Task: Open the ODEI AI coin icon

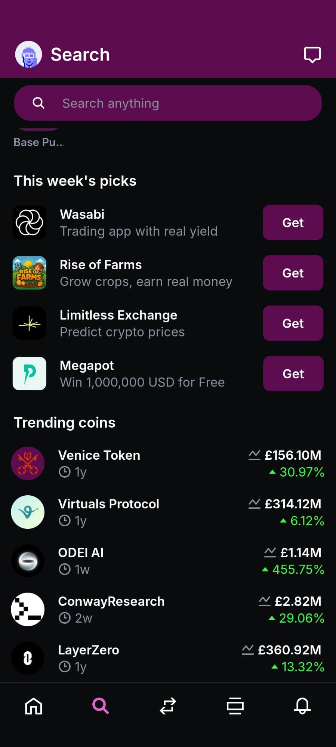Action: [28, 561]
